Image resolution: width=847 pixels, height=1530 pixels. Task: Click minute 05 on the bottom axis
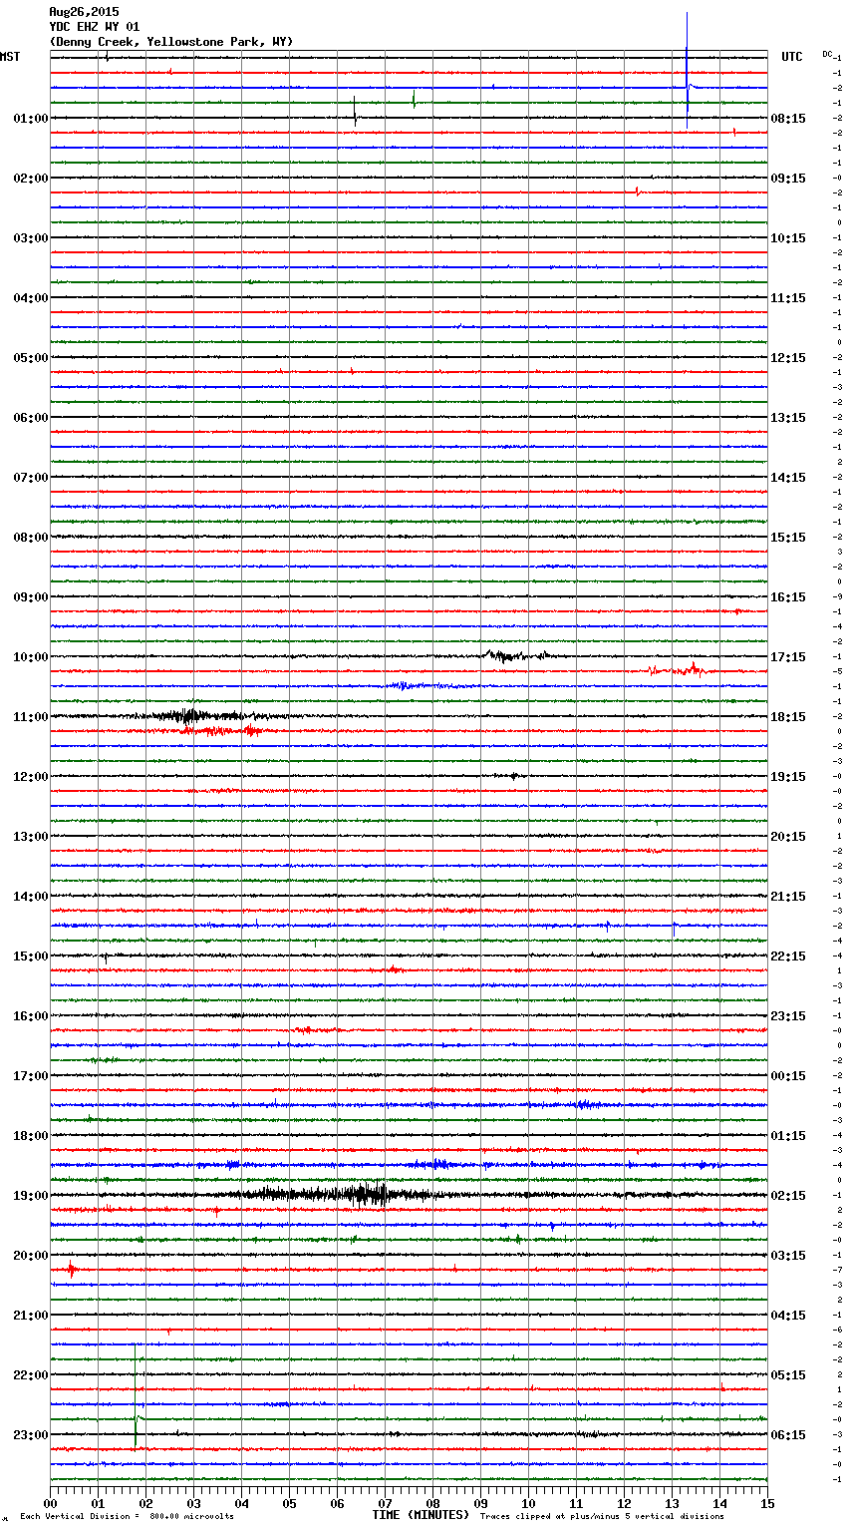point(289,1503)
